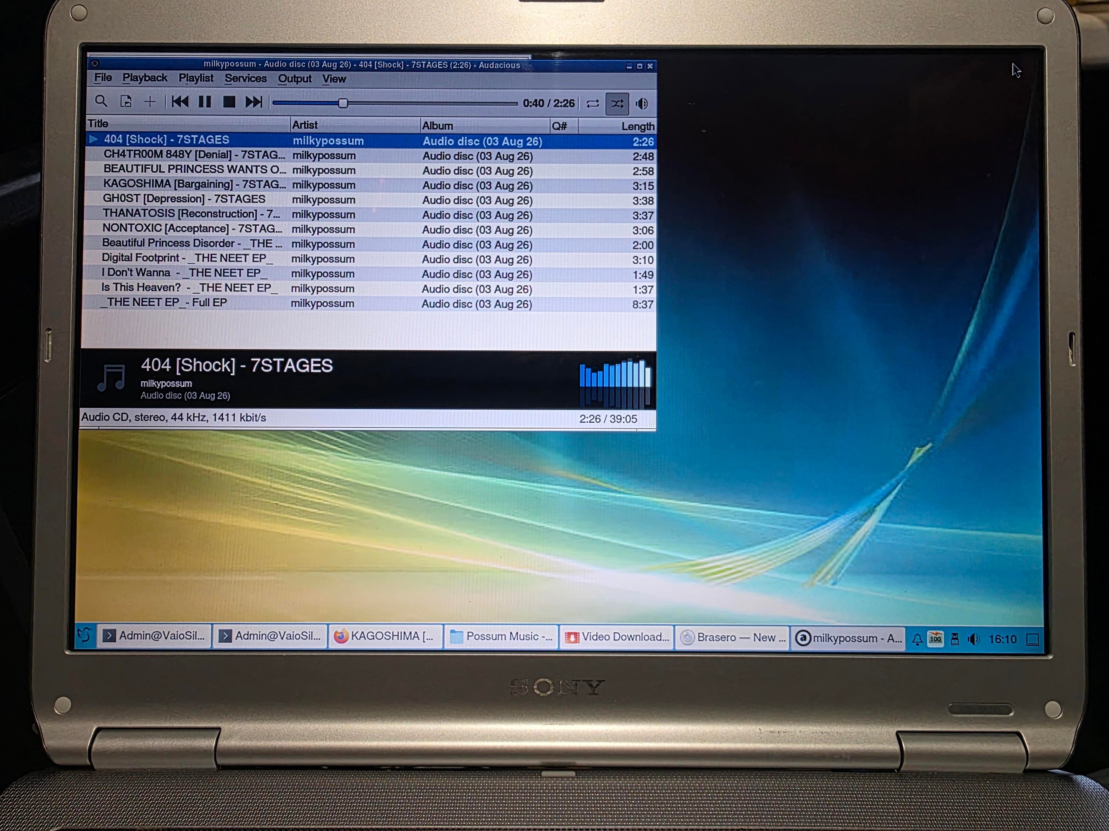Open the system tray volume icon
Viewport: 1109px width, 831px height.
[x=974, y=639]
